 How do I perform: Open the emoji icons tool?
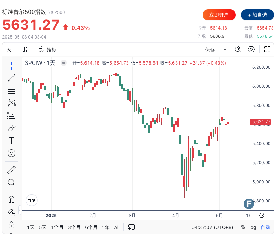click(11, 153)
